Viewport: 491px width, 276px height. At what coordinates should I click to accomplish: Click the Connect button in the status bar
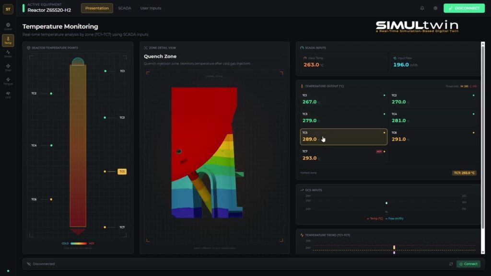point(468,264)
